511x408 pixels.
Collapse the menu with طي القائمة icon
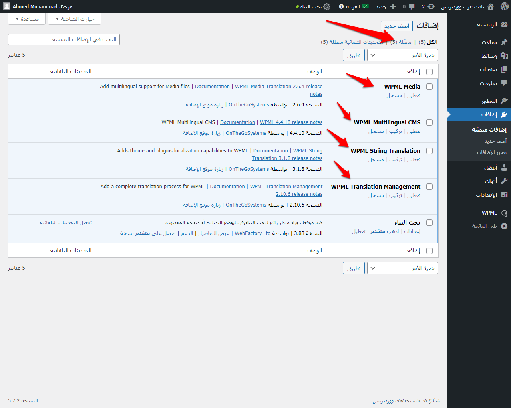tap(504, 226)
